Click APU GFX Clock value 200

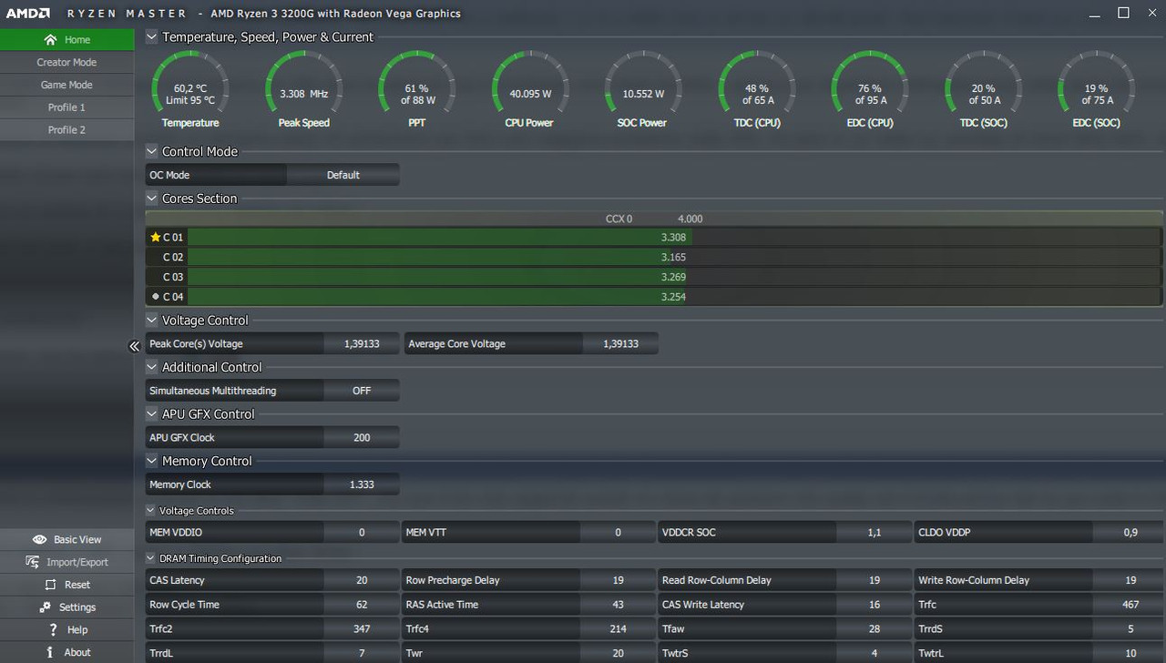(362, 438)
